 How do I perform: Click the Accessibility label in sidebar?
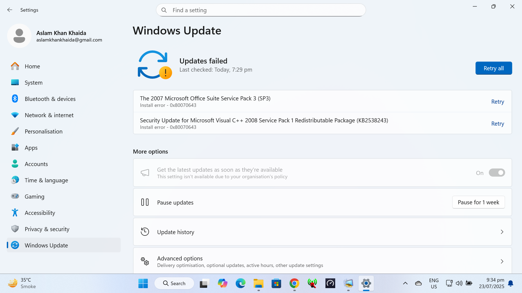(x=40, y=213)
